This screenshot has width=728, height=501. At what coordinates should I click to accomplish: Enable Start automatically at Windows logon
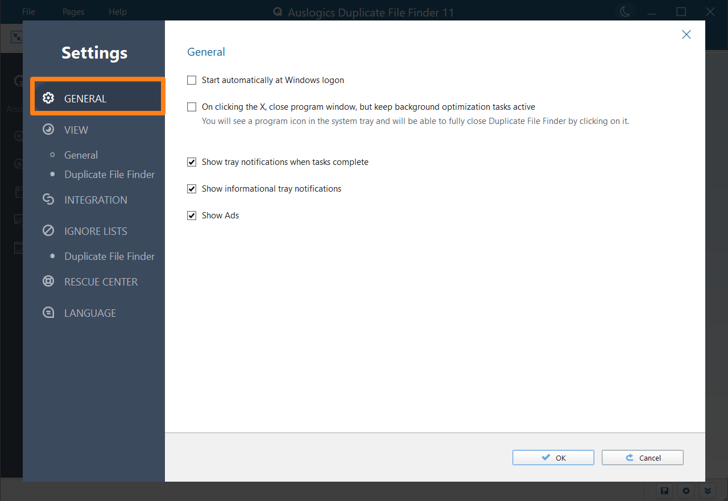pos(191,80)
